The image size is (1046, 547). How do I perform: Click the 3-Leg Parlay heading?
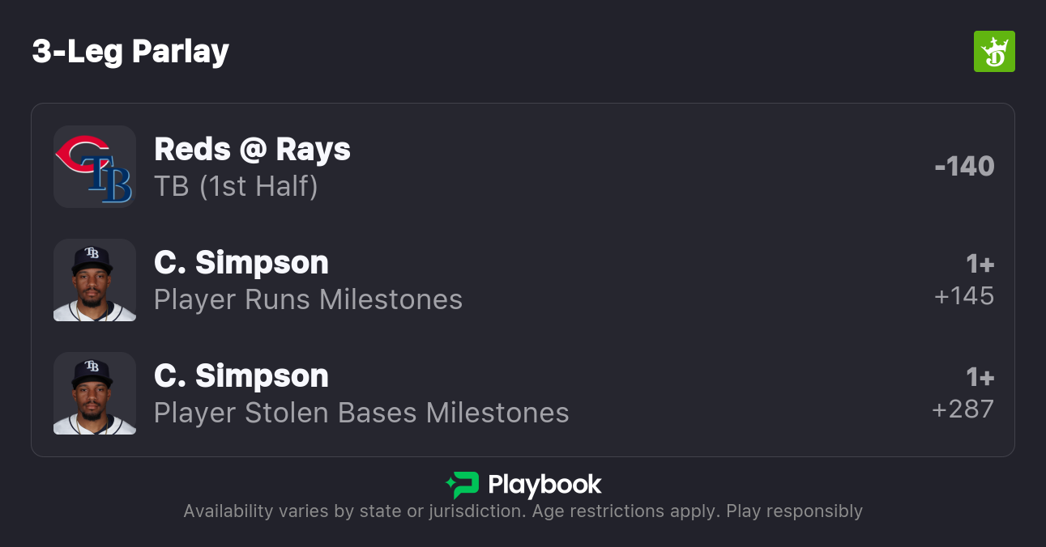(130, 52)
